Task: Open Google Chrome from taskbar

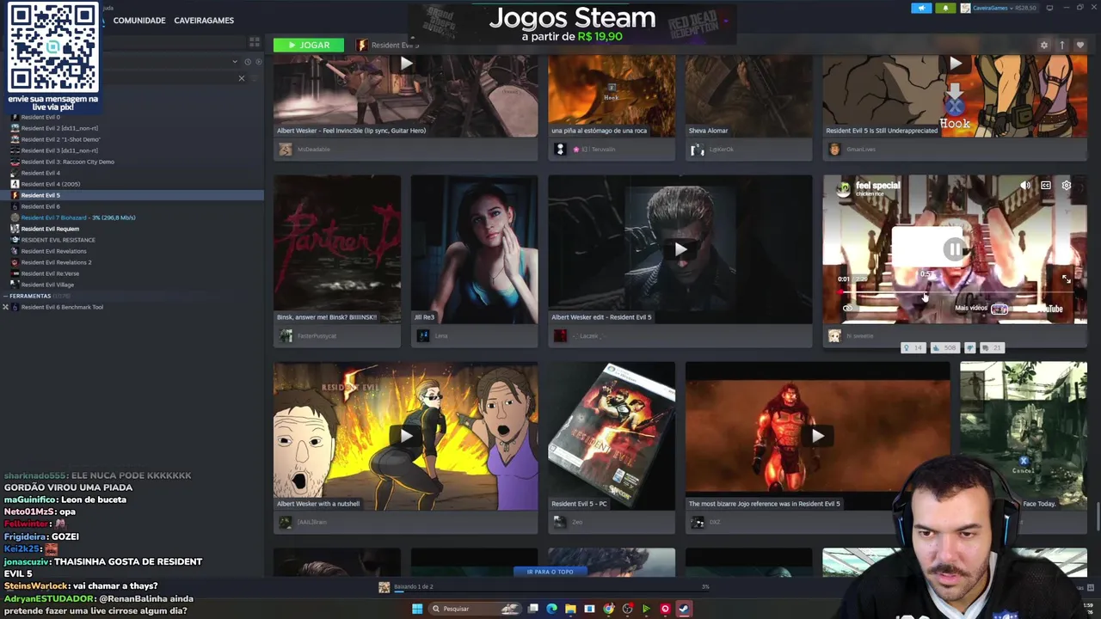Action: [x=608, y=609]
